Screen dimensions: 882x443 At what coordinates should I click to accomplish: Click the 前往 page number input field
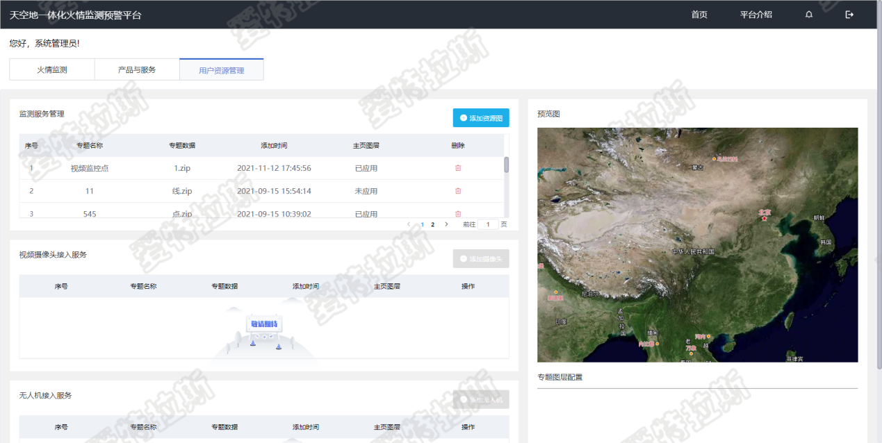488,224
